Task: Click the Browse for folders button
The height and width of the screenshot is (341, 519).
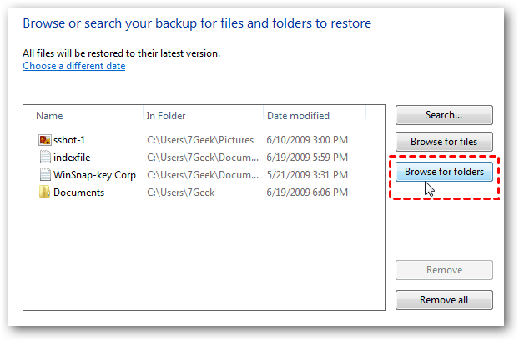Action: click(444, 172)
